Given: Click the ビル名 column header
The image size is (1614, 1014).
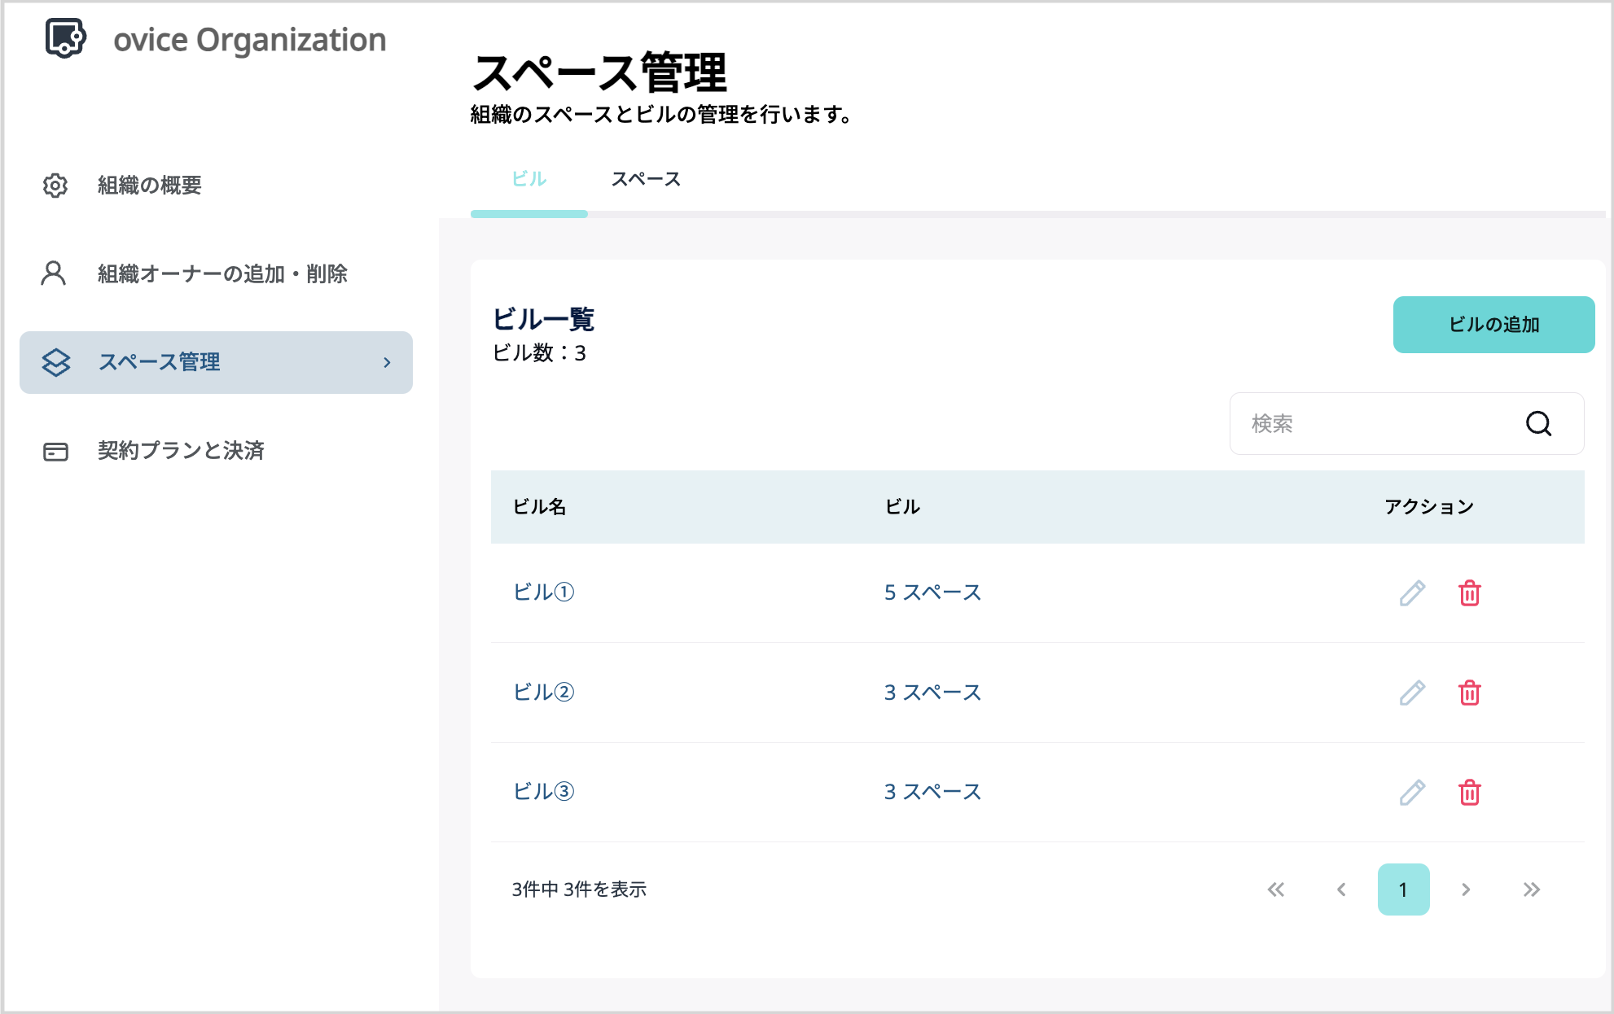Looking at the screenshot, I should pos(539,506).
